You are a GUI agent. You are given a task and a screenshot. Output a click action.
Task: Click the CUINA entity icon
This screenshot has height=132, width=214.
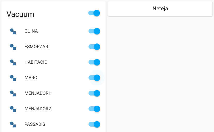13,31
